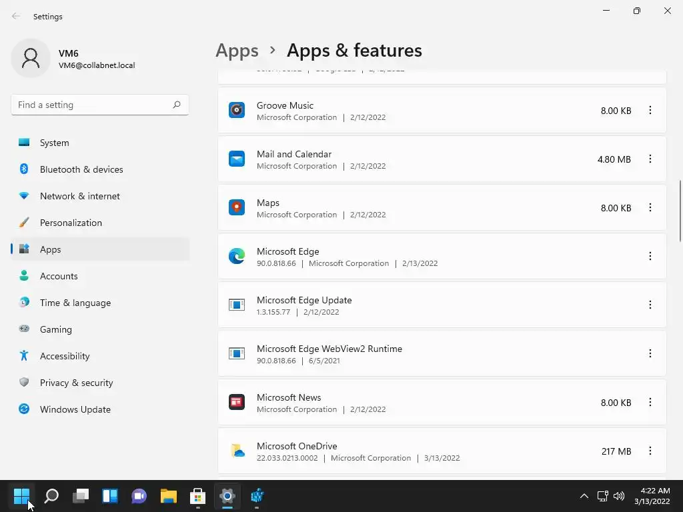Select the Apps category in sidebar

click(100, 249)
